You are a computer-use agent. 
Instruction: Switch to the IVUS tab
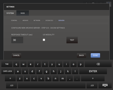coord(23,13)
